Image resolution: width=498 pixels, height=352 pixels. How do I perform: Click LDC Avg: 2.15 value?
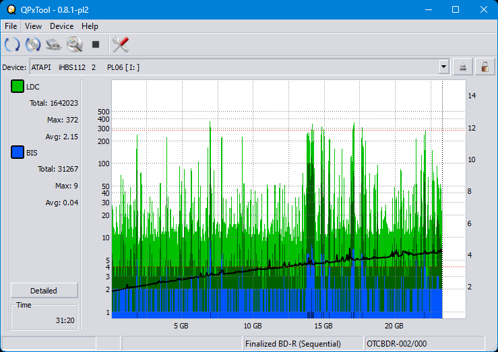[x=61, y=137]
